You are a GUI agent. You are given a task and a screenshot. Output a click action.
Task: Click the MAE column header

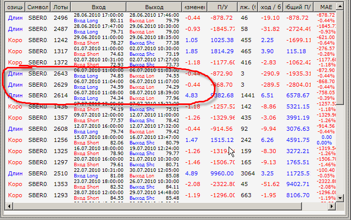point(326,7)
